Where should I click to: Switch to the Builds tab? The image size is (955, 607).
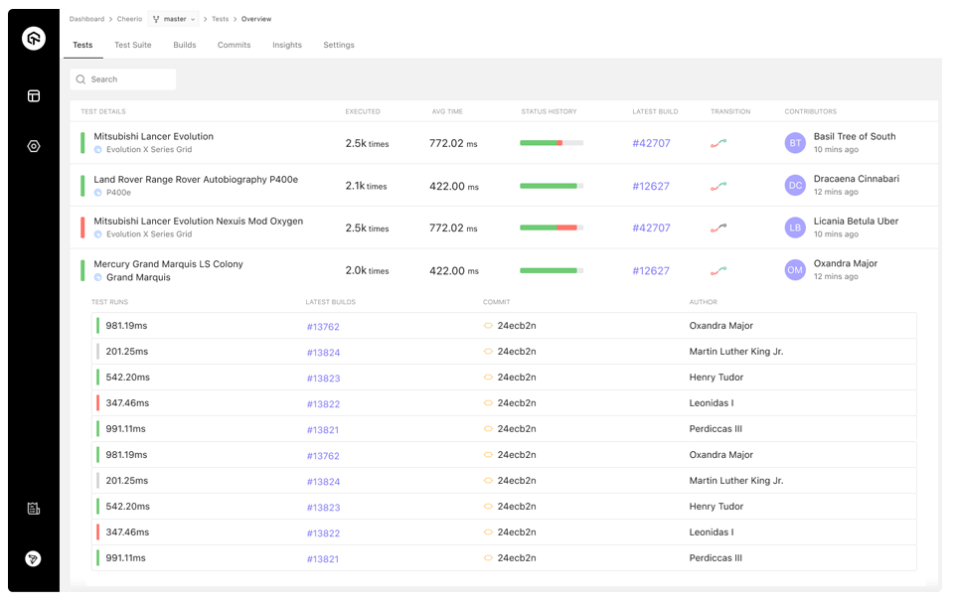[x=184, y=45]
